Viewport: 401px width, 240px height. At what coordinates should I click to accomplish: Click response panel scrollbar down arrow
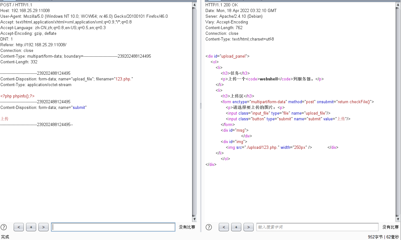click(398, 219)
